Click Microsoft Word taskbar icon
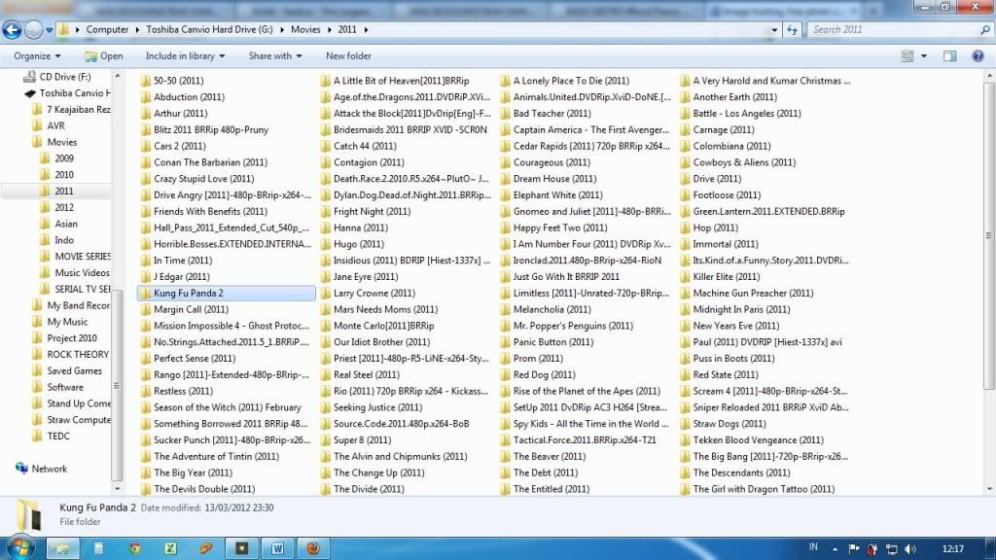Image resolution: width=996 pixels, height=560 pixels. click(277, 548)
